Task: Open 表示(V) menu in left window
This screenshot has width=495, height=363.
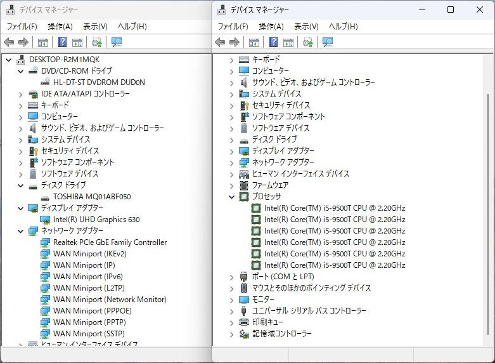Action: tap(95, 26)
